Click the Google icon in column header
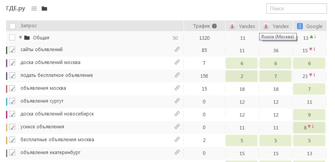The height and width of the screenshot is (162, 335). coord(300,26)
